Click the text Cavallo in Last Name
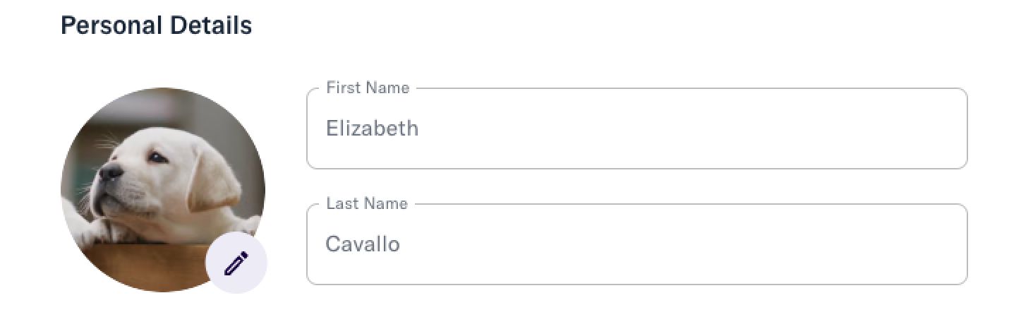The image size is (1033, 329). coord(363,244)
